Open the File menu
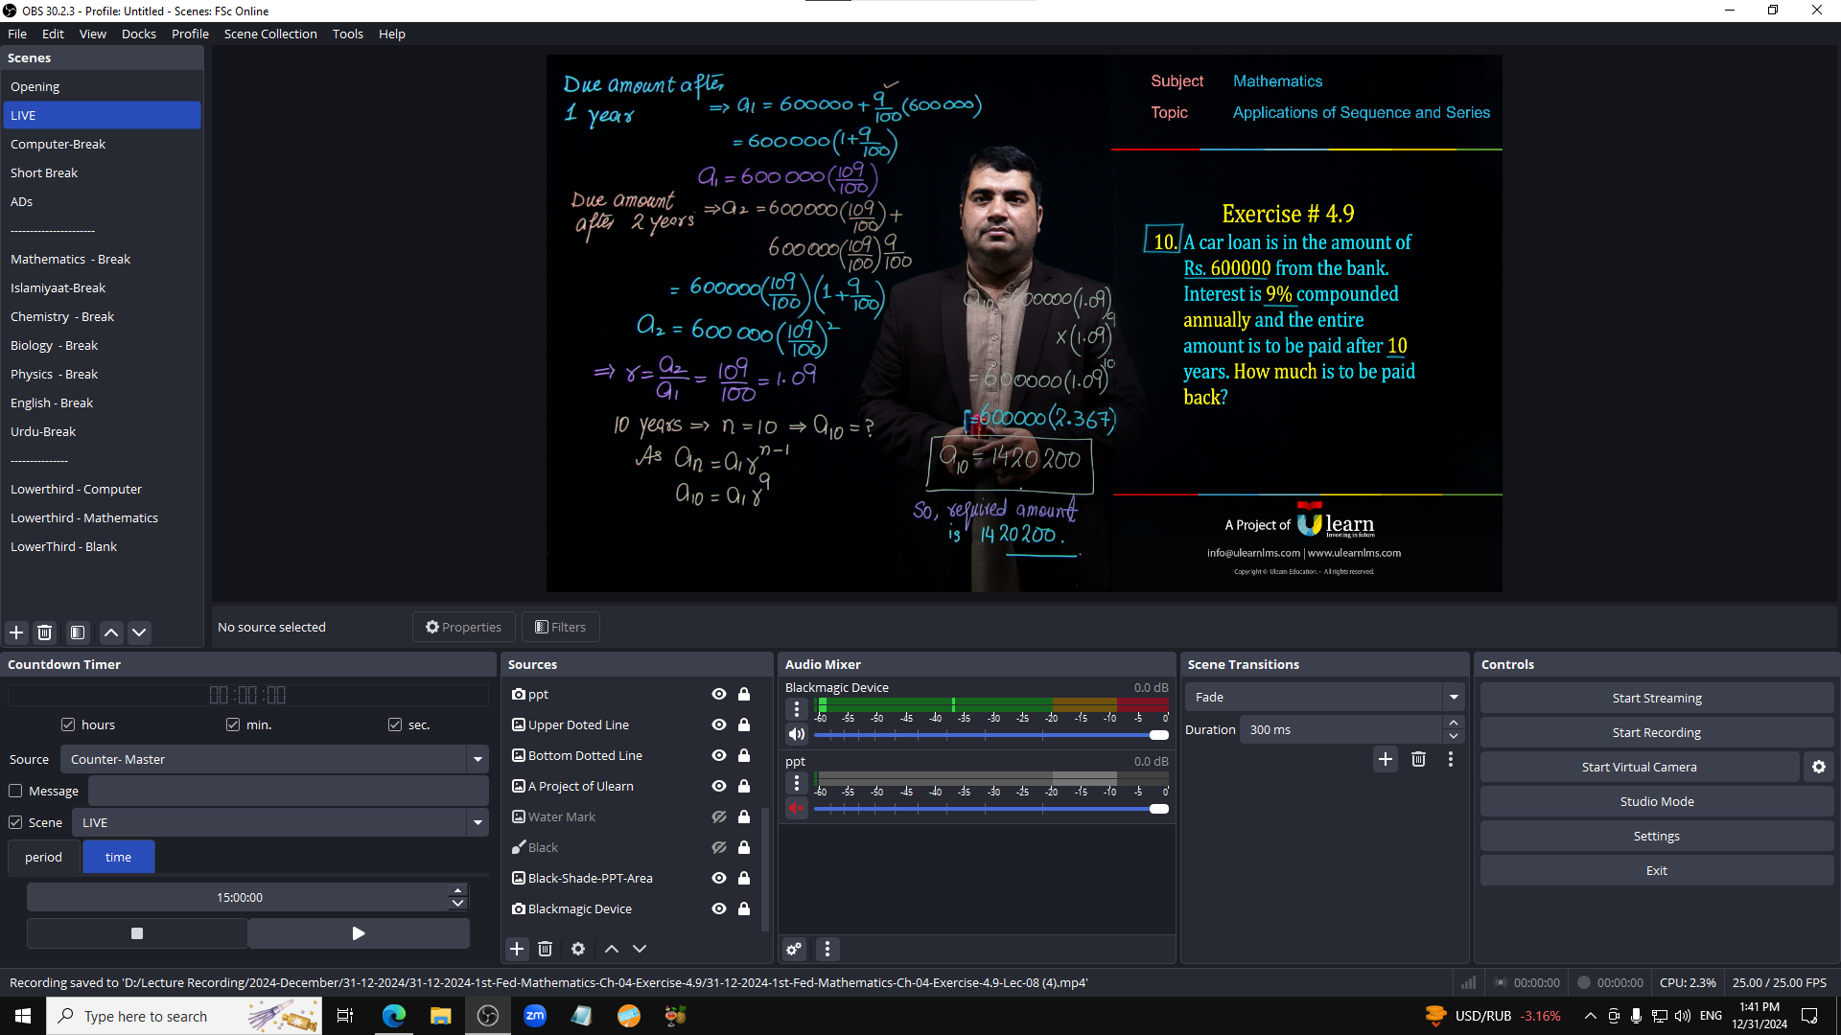 (x=17, y=34)
